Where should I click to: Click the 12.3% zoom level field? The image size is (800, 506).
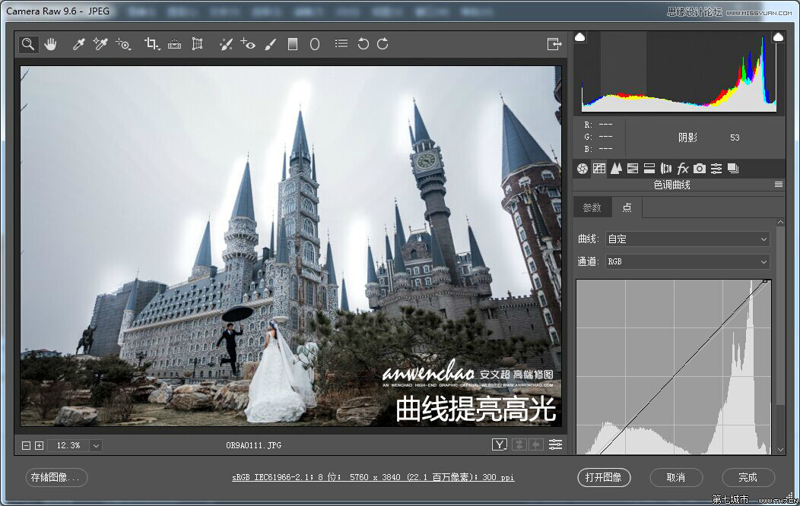point(69,445)
